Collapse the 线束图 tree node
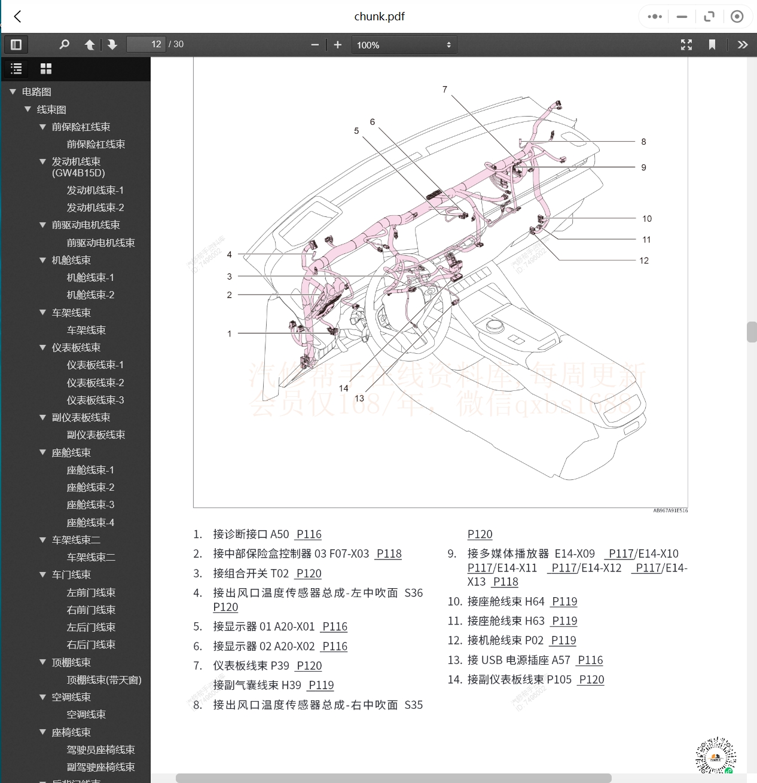Screen dimensions: 757x783 [28, 109]
